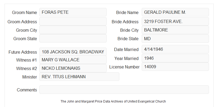Click the Groom Name label
The width and height of the screenshot is (214, 107).
[x=24, y=12]
